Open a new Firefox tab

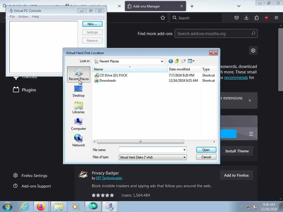(x=192, y=6)
